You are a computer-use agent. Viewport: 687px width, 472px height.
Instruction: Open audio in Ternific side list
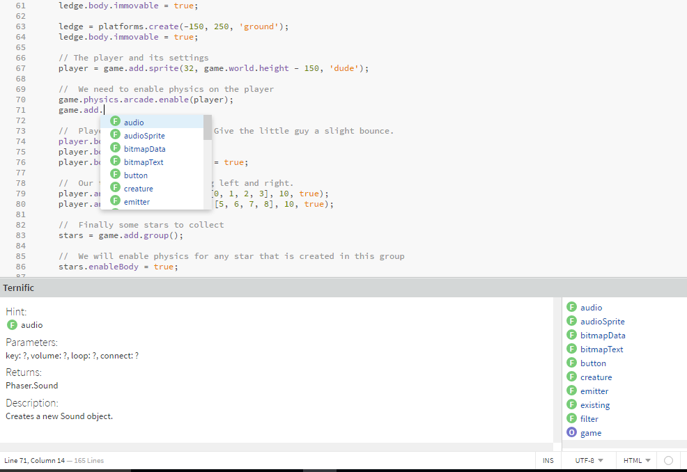(591, 308)
